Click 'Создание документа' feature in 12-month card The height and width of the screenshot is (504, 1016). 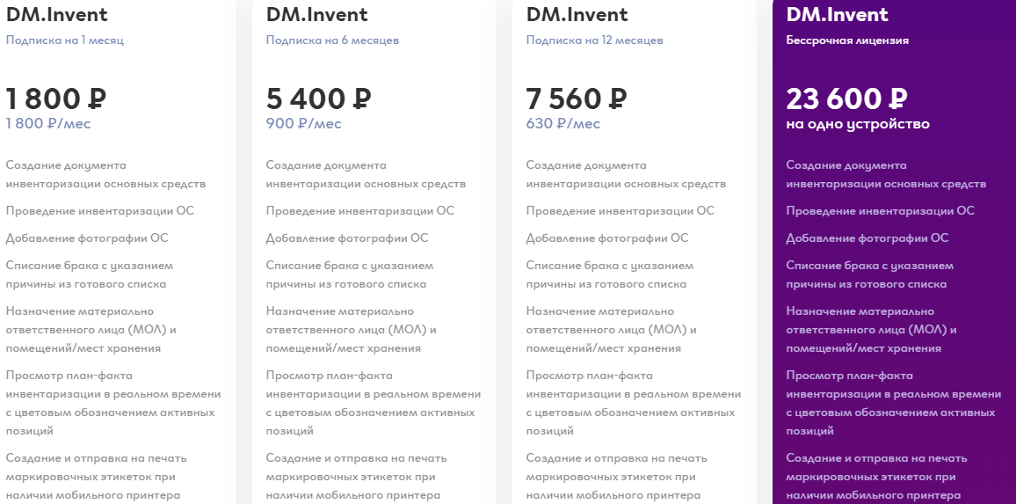[x=626, y=174]
